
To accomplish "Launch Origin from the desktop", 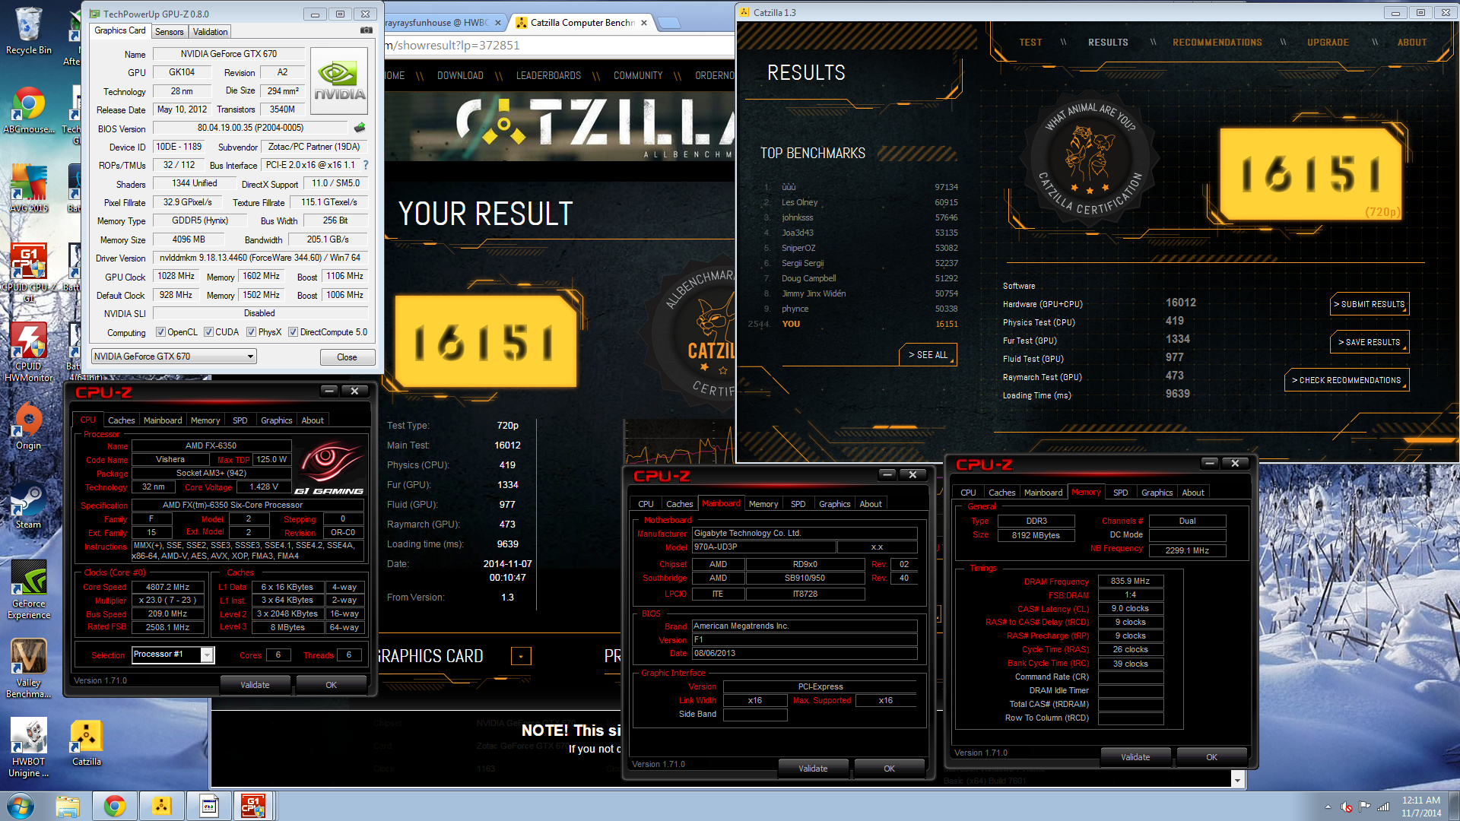I will point(28,426).
